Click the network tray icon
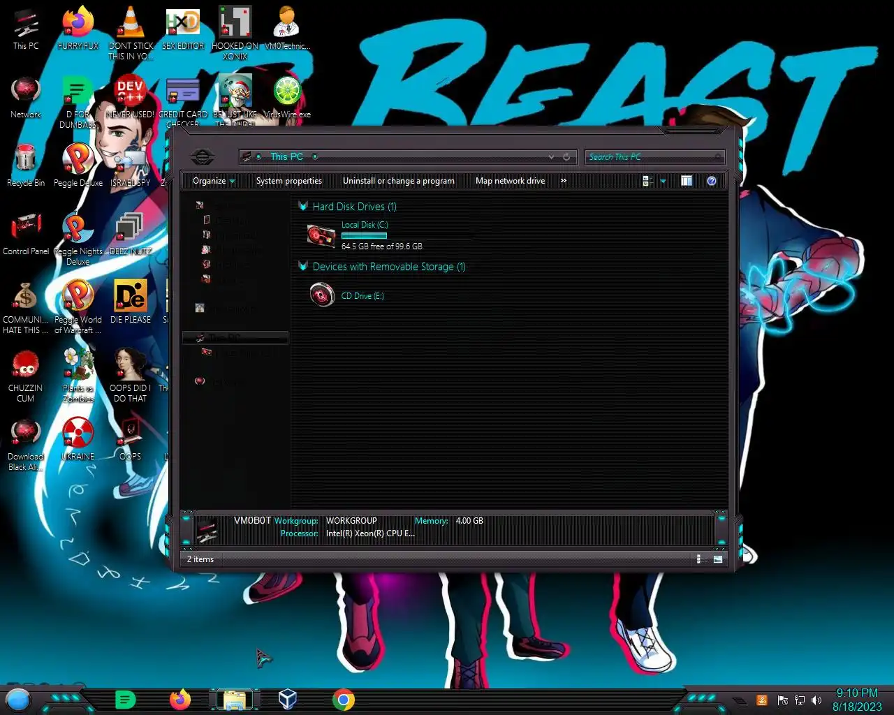 tap(800, 700)
